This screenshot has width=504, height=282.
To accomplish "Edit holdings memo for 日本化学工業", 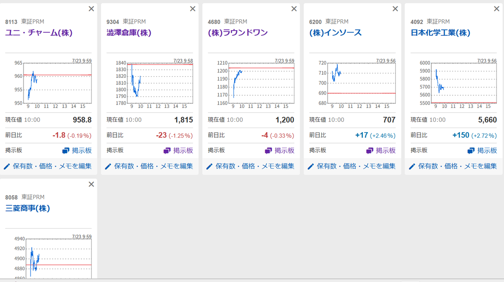I will coord(453,166).
